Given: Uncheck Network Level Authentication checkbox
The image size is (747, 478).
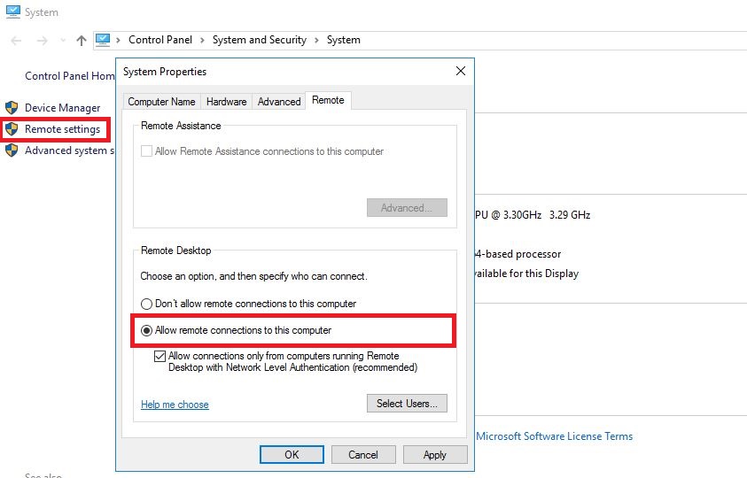Looking at the screenshot, I should 160,356.
